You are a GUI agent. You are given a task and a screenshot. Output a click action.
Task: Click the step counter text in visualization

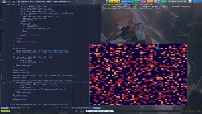[96, 46]
